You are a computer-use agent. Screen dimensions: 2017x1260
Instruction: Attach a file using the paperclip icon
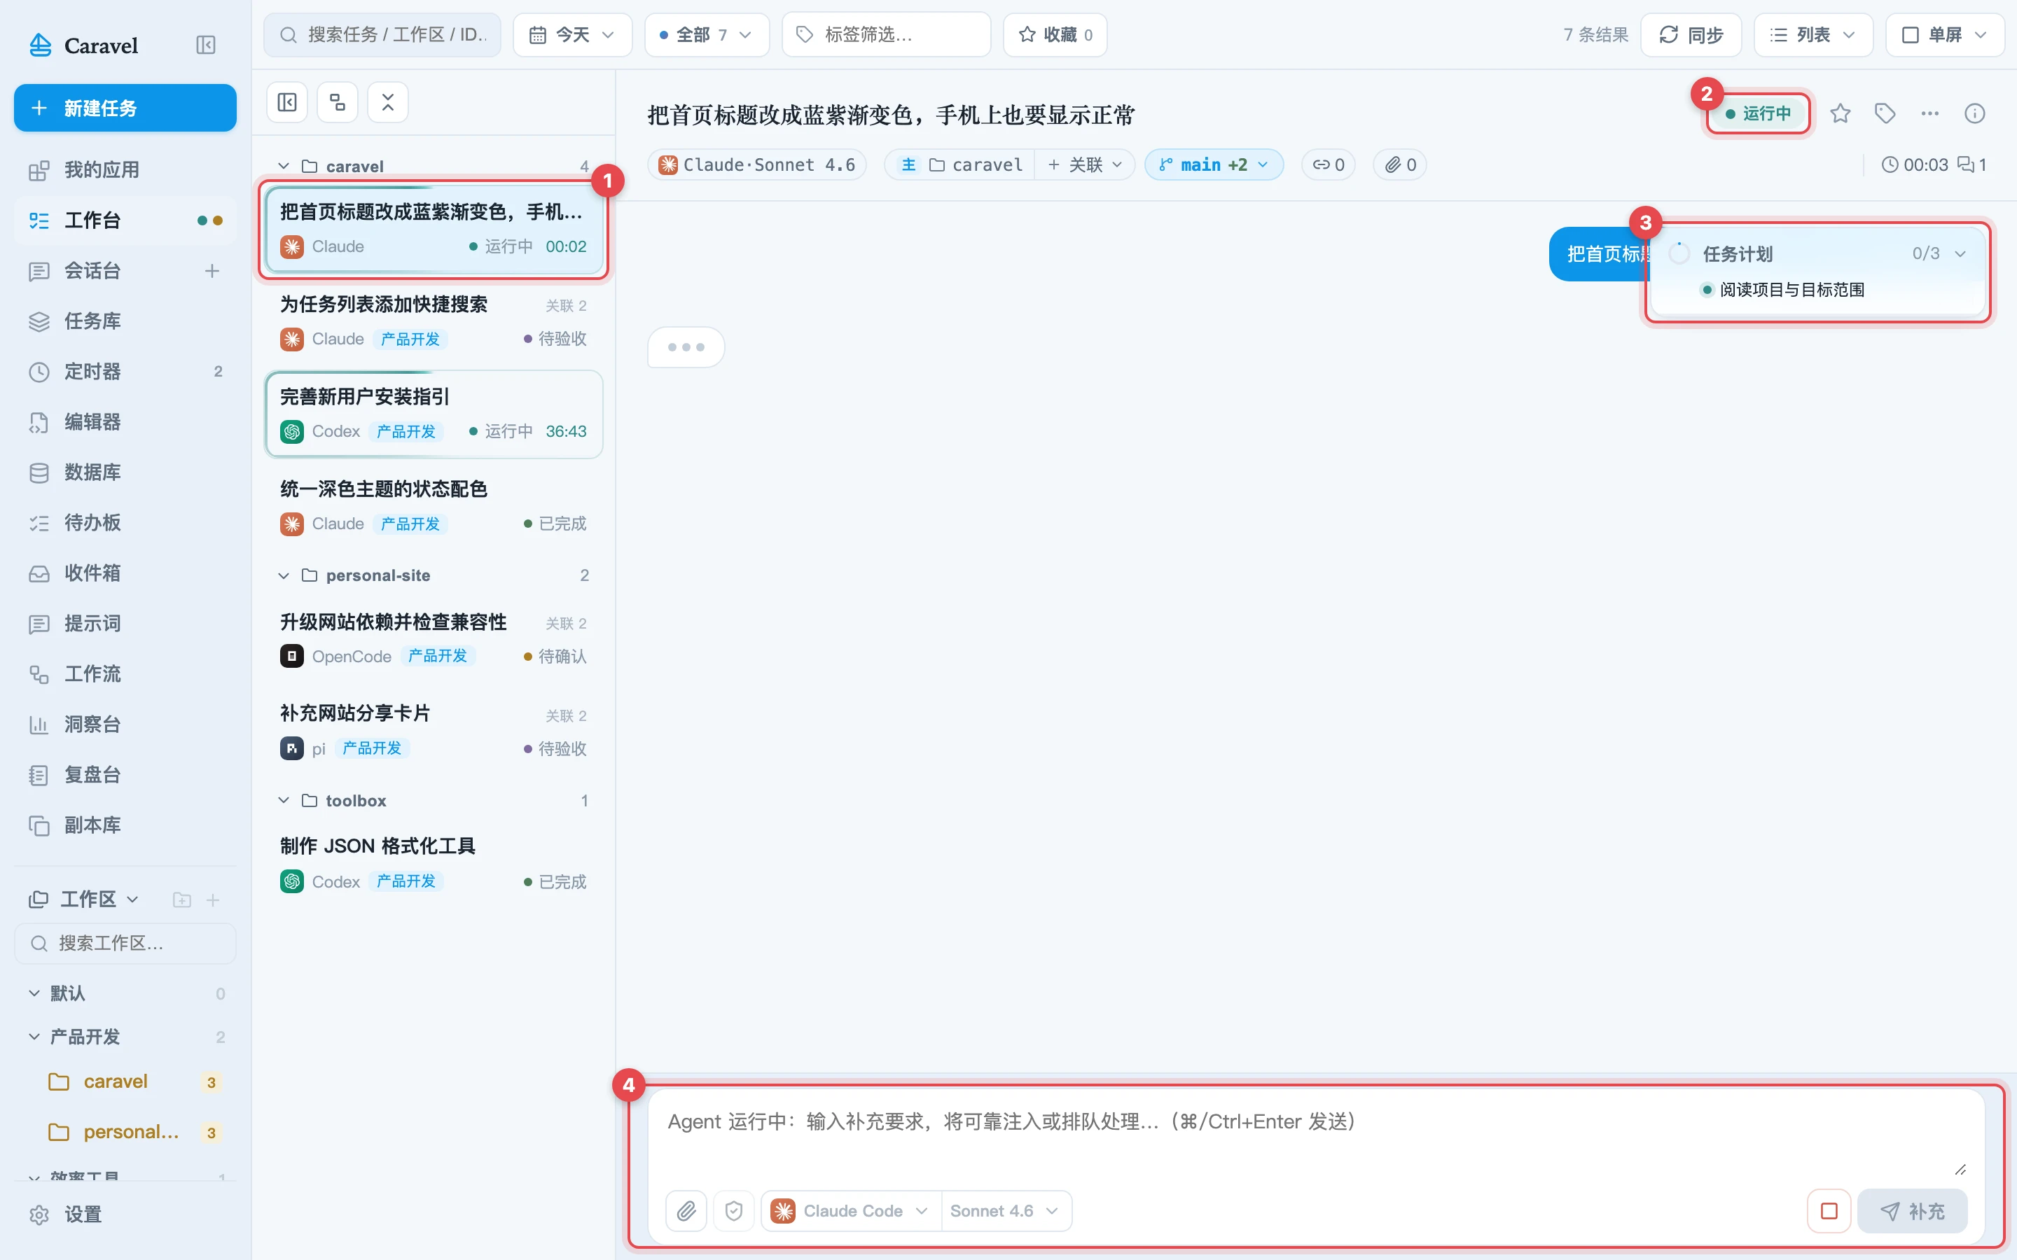point(686,1211)
